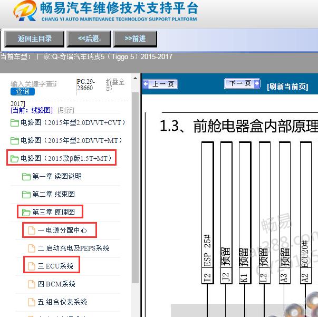Click I2 ESP 25# fuse in diagram
This screenshot has width=318, height=317.
(207, 213)
